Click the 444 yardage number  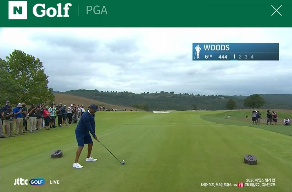223,57
